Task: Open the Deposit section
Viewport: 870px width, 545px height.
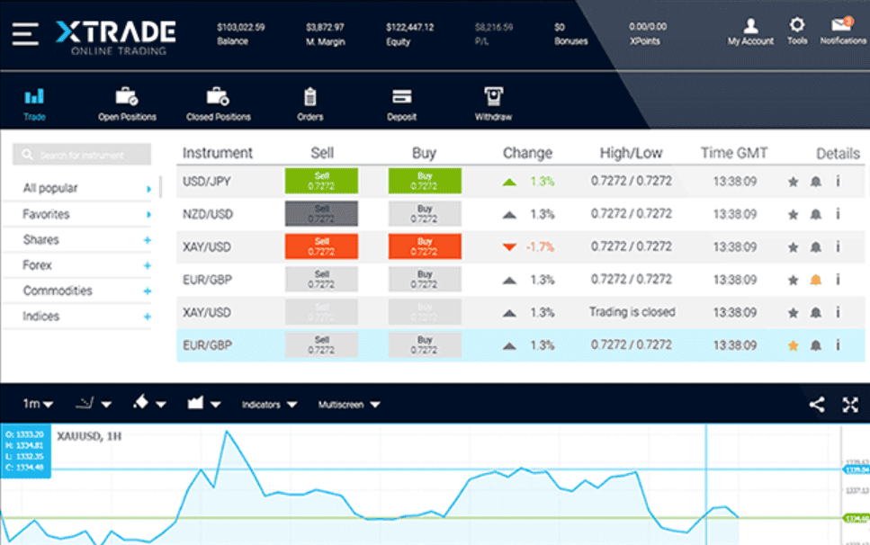Action: (x=401, y=99)
